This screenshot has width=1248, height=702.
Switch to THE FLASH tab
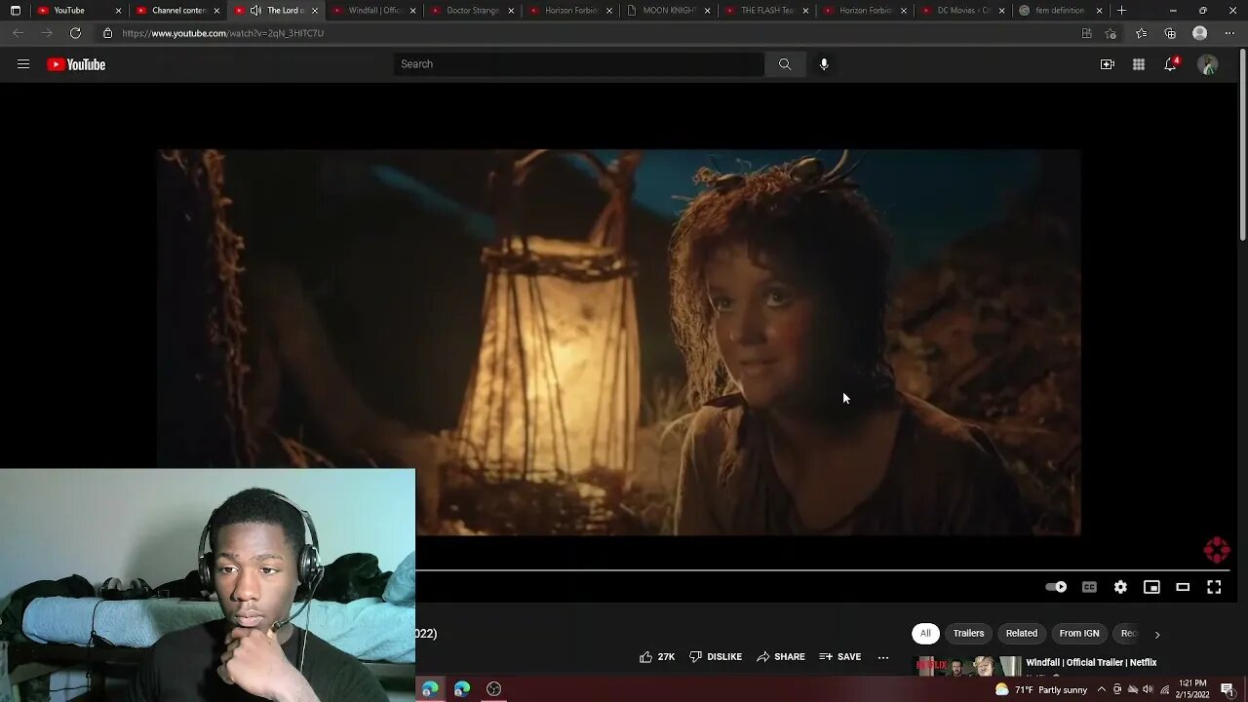tap(767, 11)
